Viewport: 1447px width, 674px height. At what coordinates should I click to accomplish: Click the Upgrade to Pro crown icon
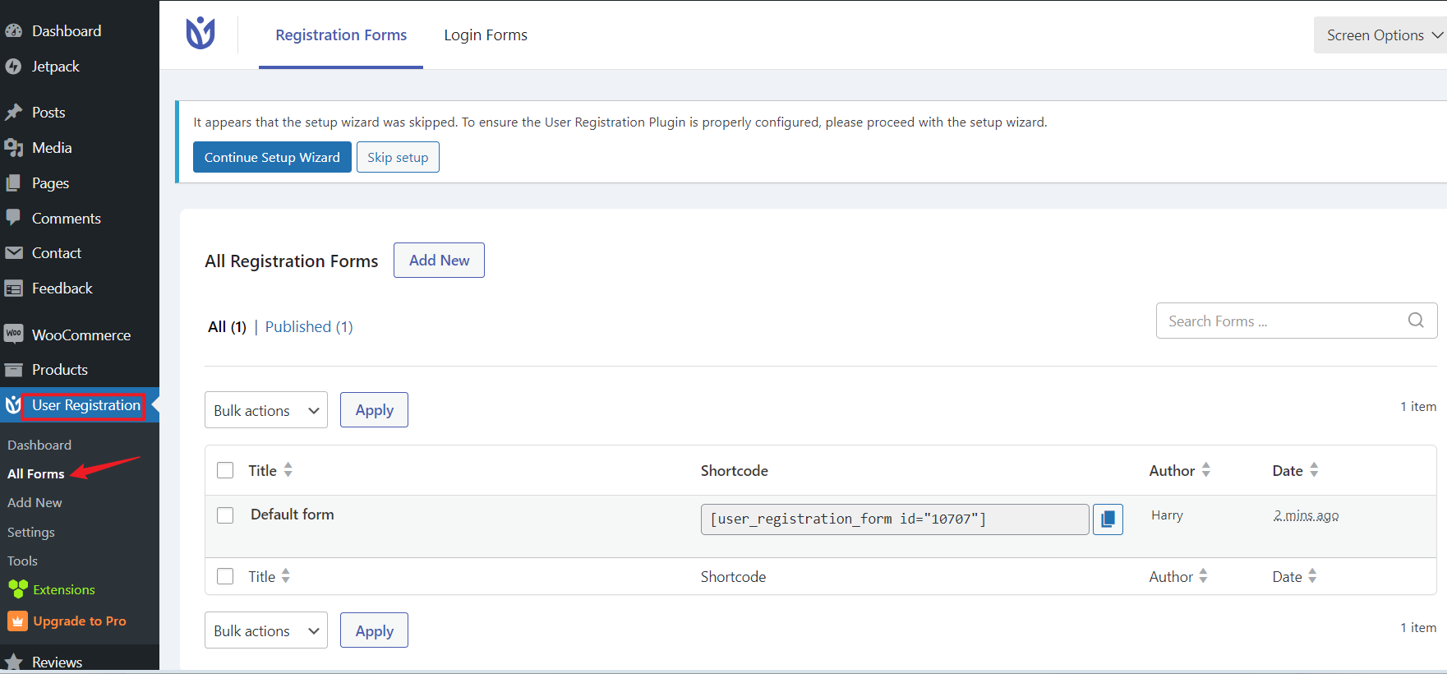coord(17,621)
